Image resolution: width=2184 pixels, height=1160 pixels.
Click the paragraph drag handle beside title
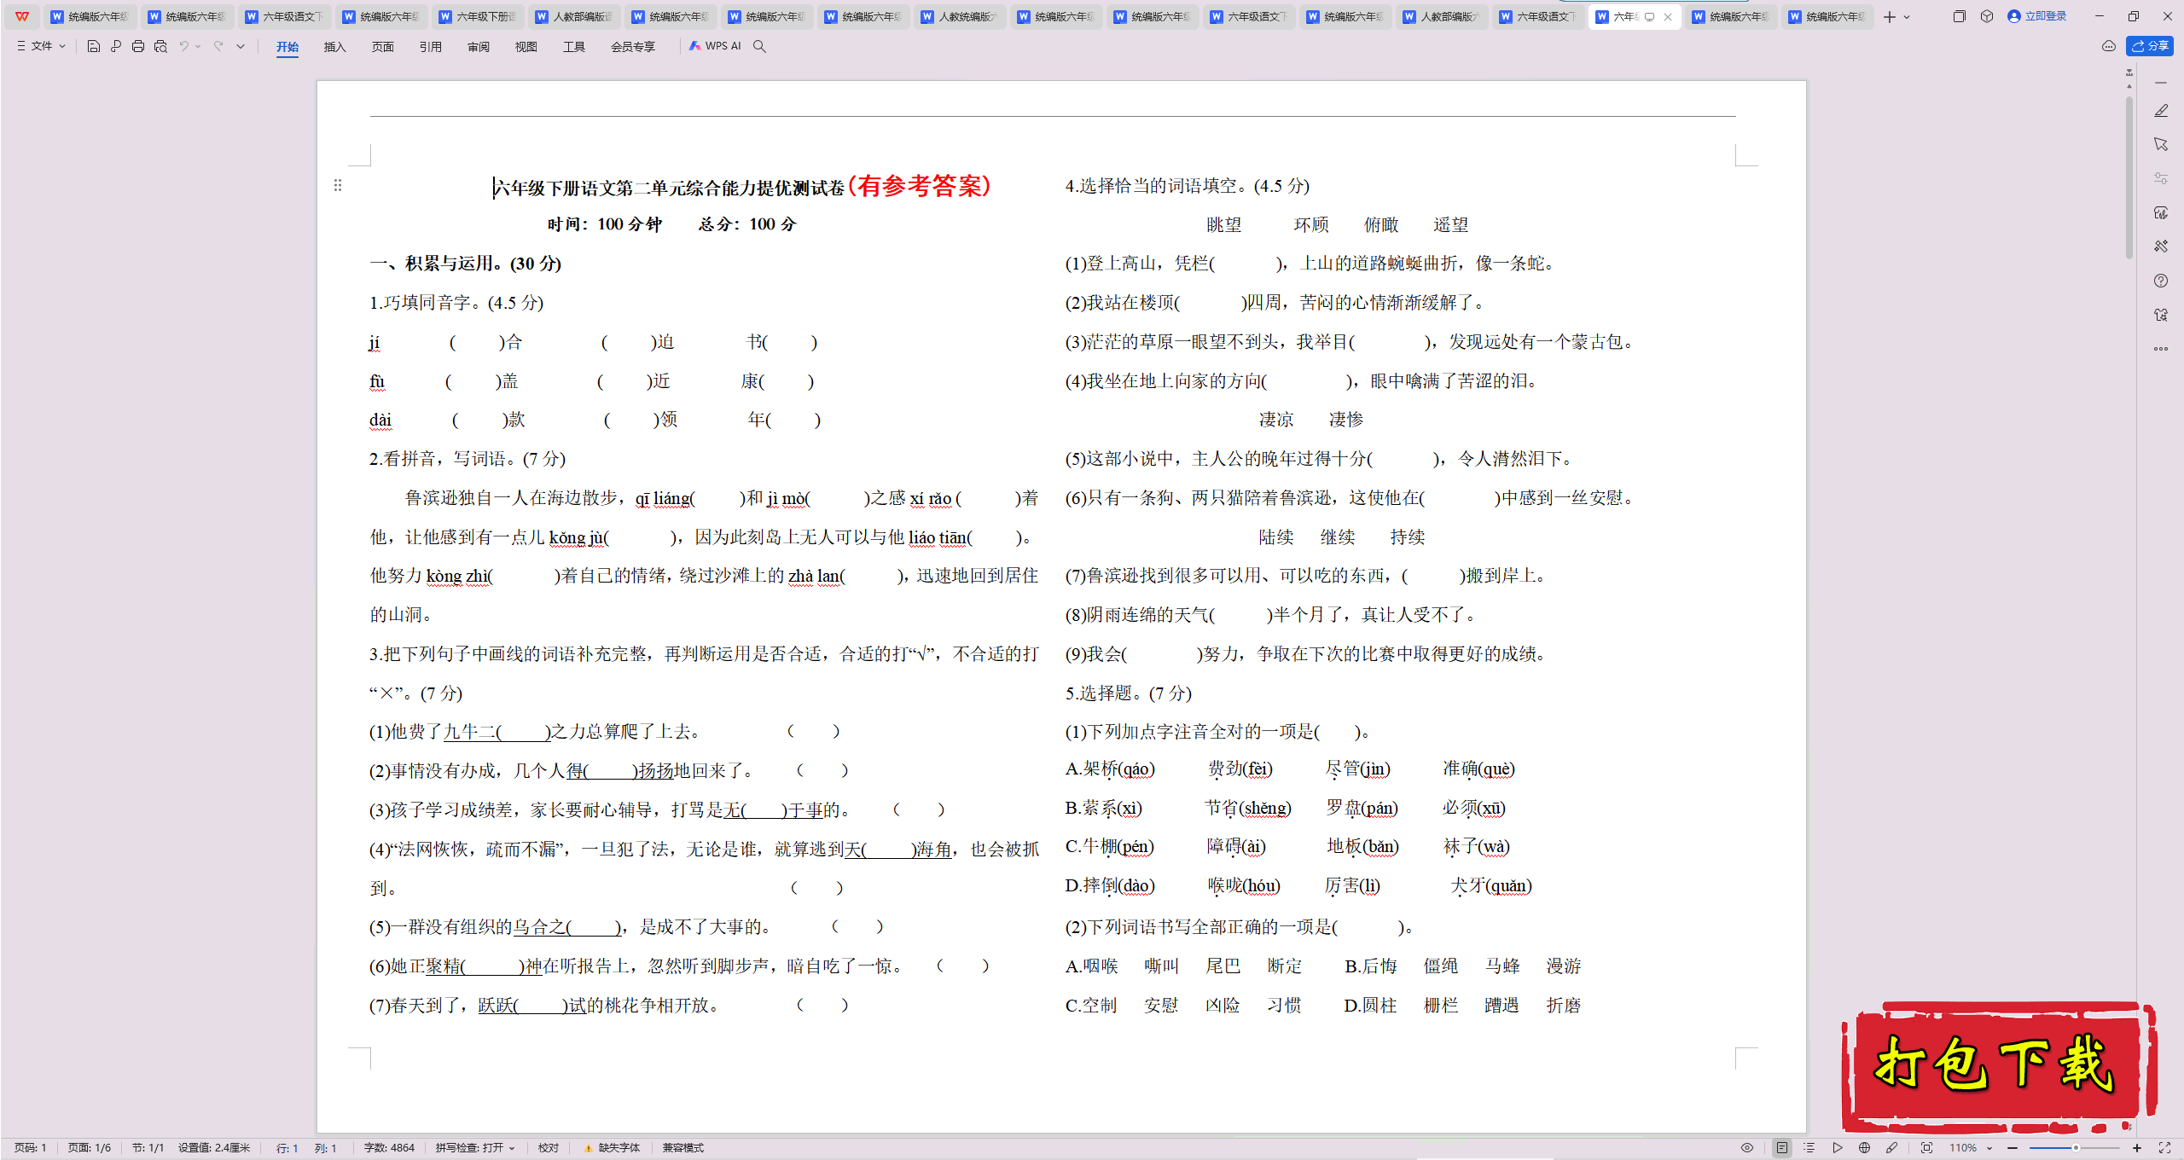(338, 185)
